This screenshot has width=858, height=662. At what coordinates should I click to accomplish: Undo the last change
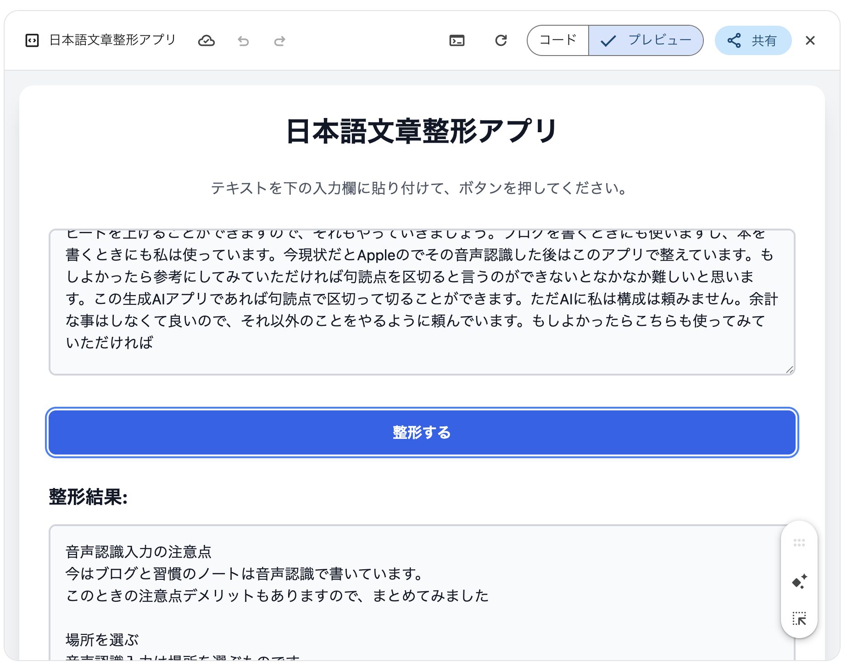pyautogui.click(x=243, y=41)
